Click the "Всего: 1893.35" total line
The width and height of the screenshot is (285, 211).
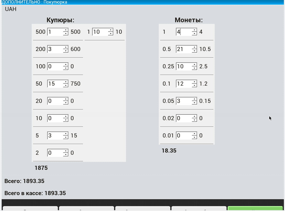(x=24, y=181)
